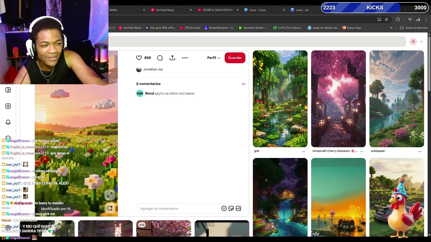
Task: Switch to the cosas - A4 tab
Action: coord(302,10)
